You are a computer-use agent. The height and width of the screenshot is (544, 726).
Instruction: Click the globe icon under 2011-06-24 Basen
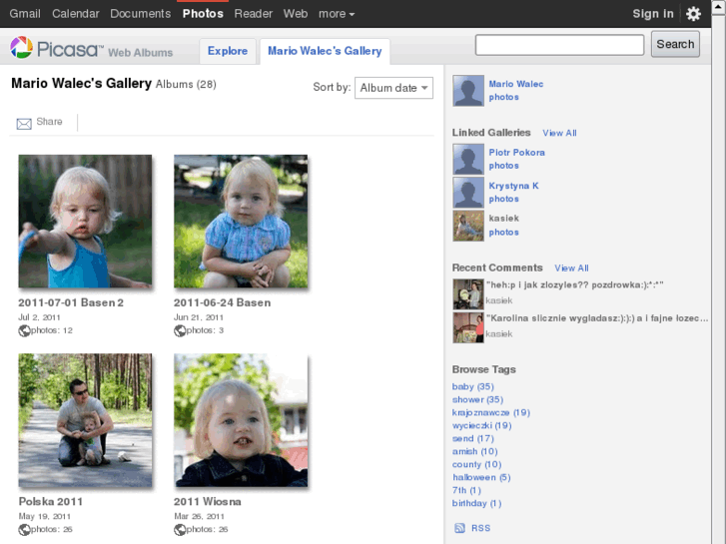click(x=180, y=330)
